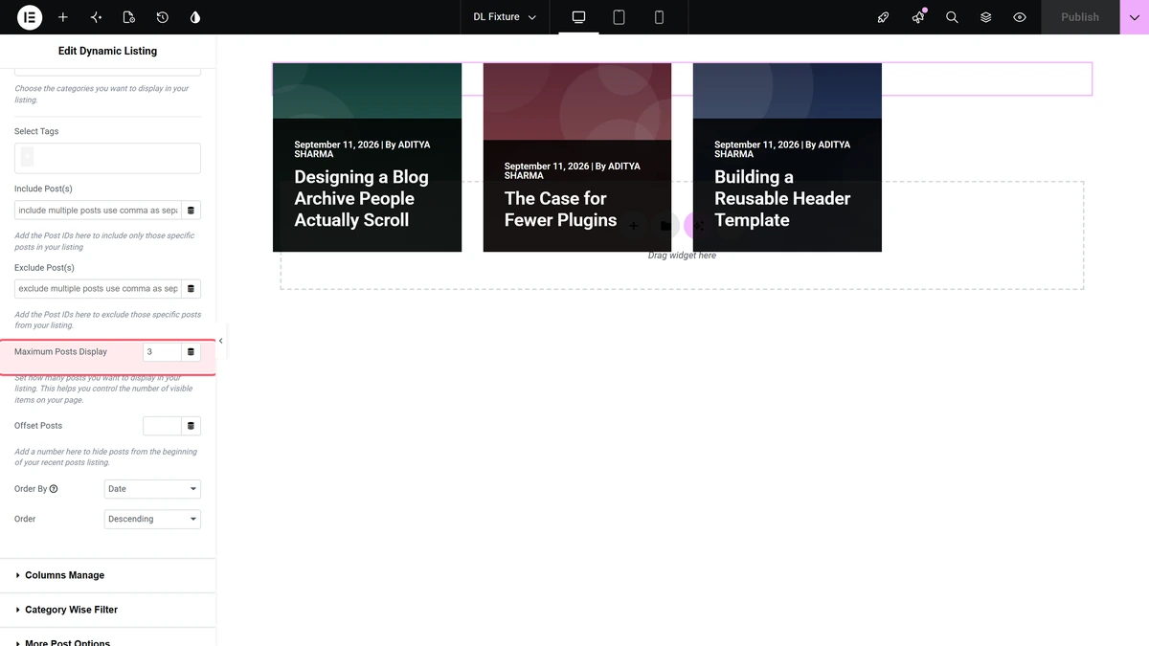Collapse the editor panel with the side arrow
This screenshot has height=646, width=1149.
tap(221, 341)
